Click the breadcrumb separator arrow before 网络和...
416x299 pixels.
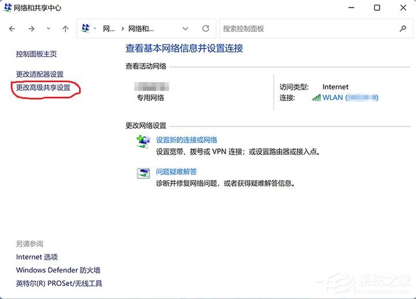[x=122, y=29]
